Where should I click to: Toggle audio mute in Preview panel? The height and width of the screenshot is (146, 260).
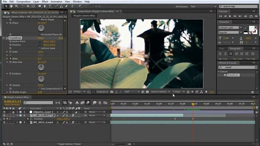point(245,16)
